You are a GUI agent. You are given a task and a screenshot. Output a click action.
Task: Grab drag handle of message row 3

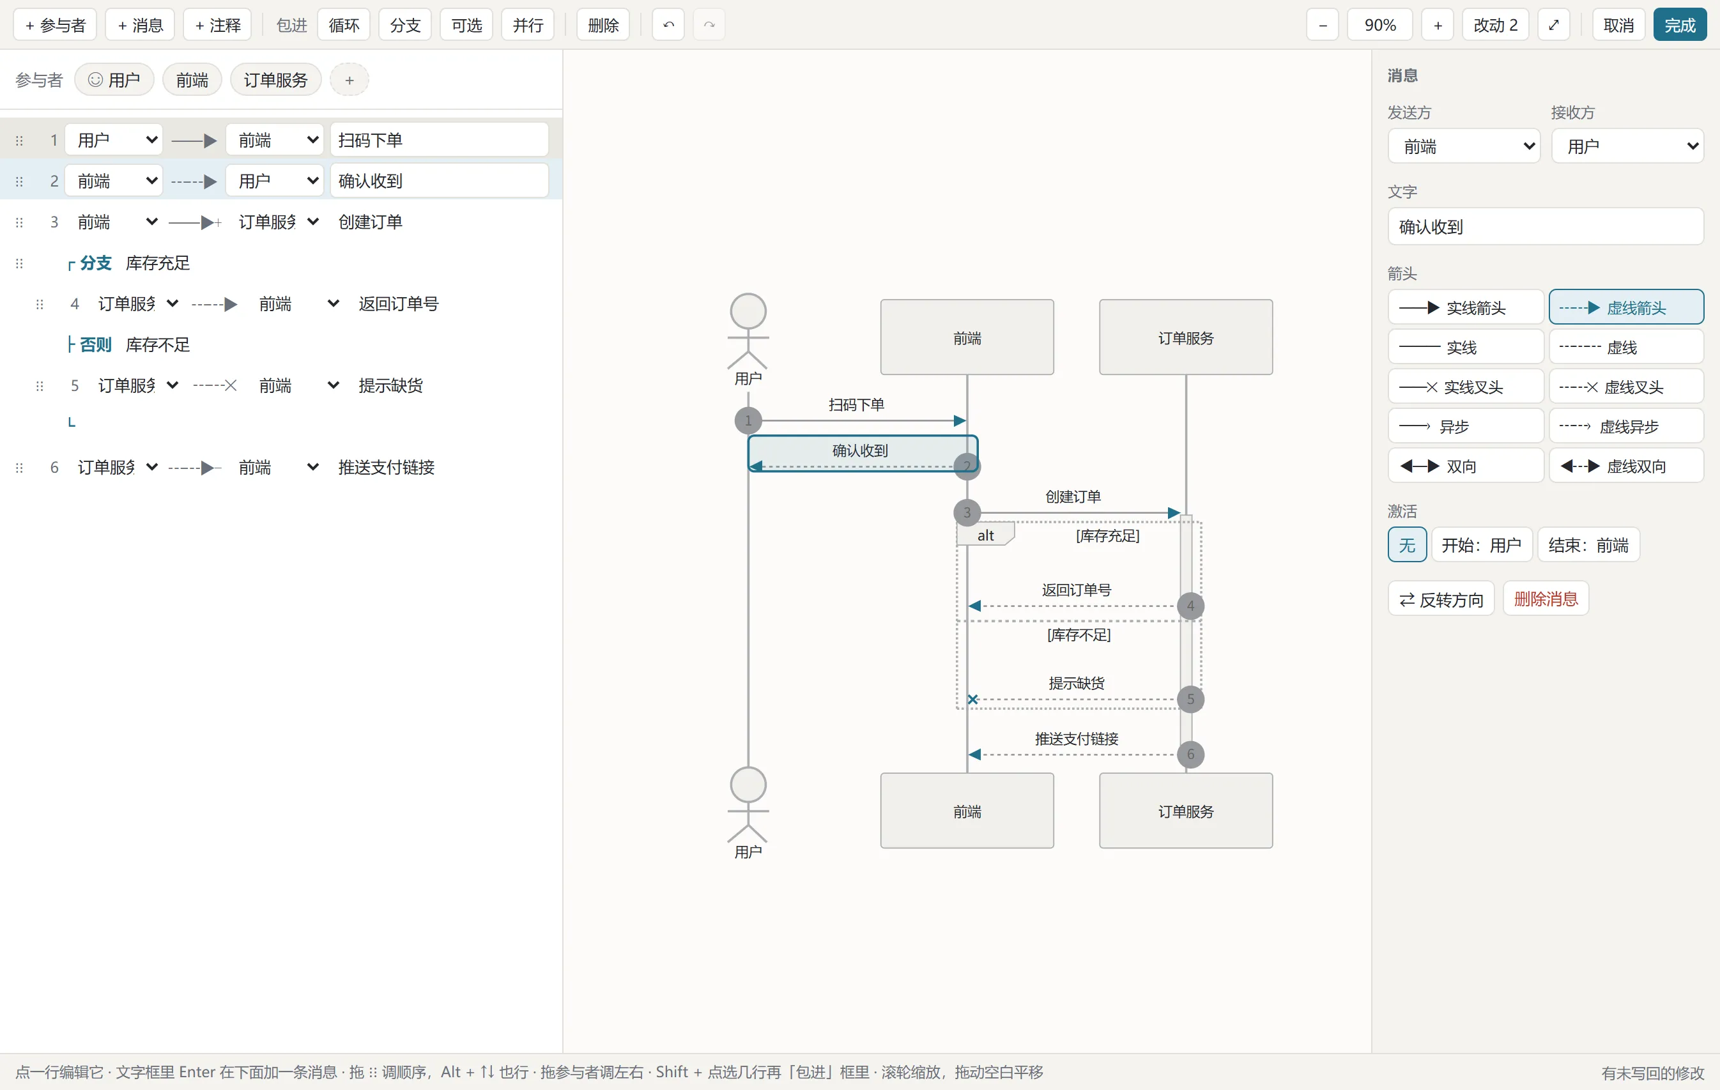click(x=19, y=222)
